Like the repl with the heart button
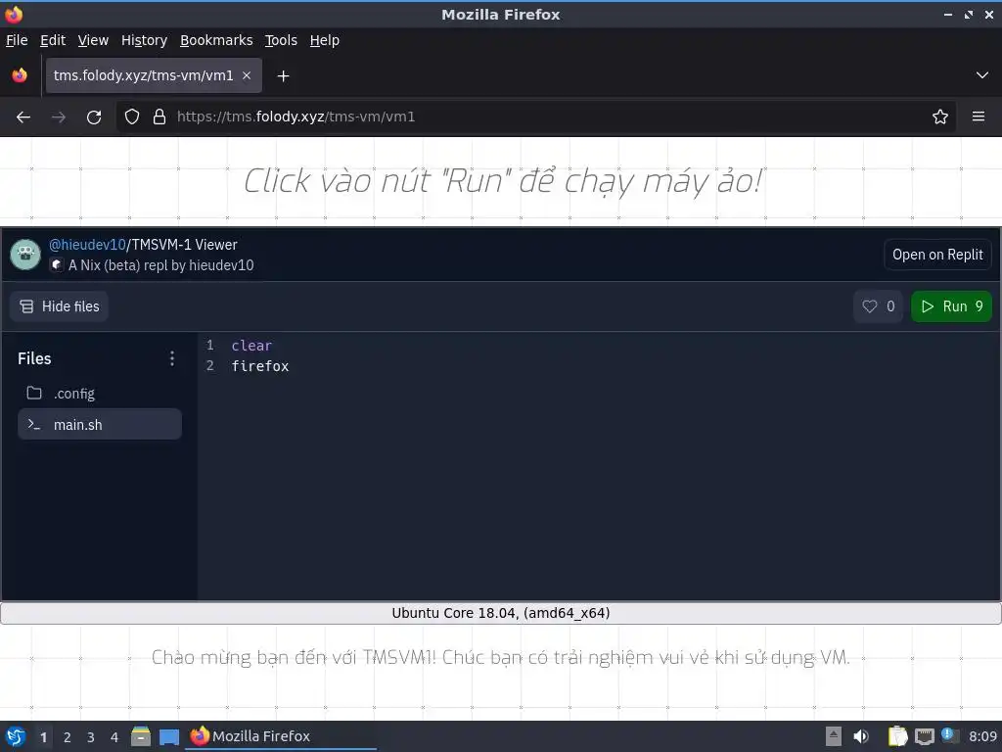 (878, 306)
